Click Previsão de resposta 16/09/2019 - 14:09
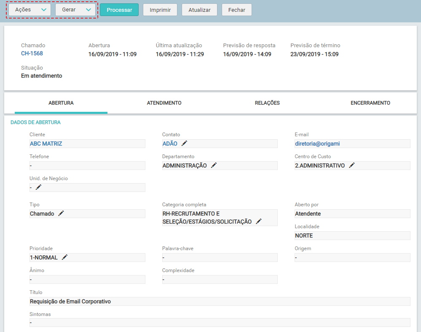The image size is (421, 332). click(247, 54)
